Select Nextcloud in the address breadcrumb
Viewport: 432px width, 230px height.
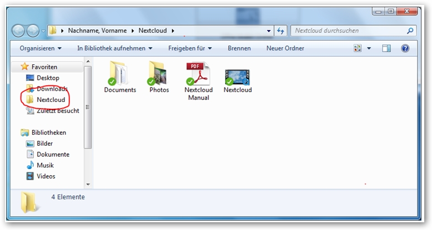click(153, 30)
